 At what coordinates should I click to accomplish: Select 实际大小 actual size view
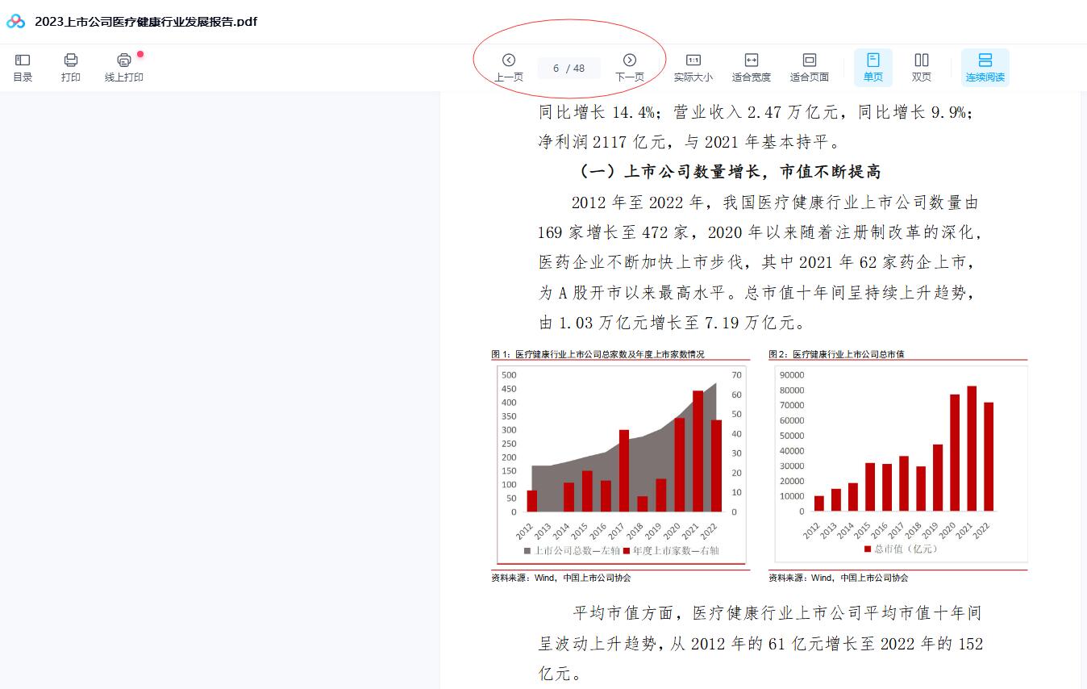(694, 66)
